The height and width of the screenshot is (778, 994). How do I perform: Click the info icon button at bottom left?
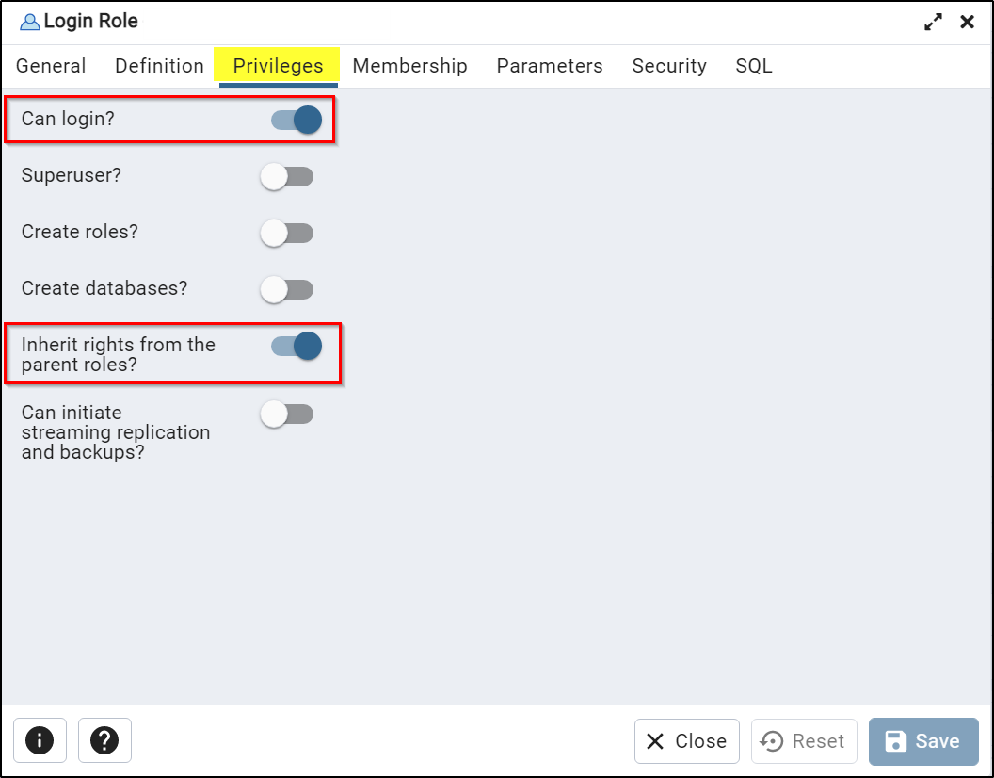[x=40, y=740]
